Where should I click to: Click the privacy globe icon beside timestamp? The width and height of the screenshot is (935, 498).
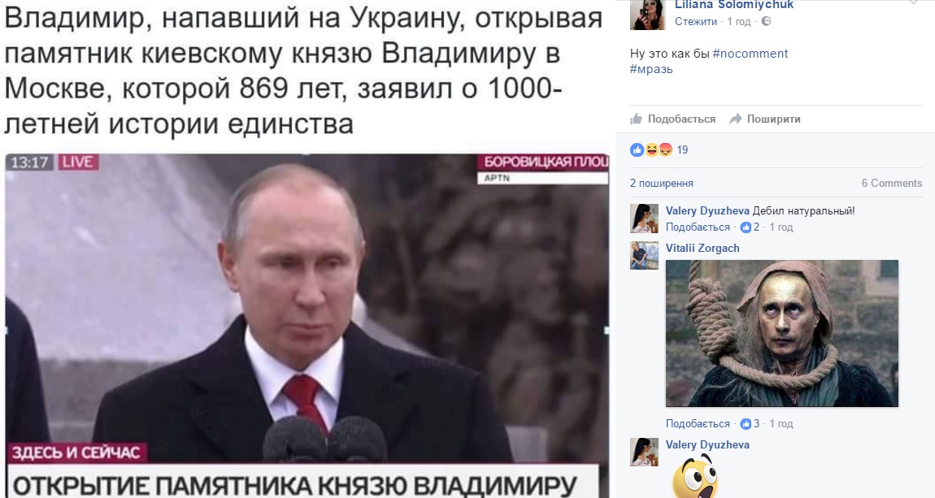[766, 21]
